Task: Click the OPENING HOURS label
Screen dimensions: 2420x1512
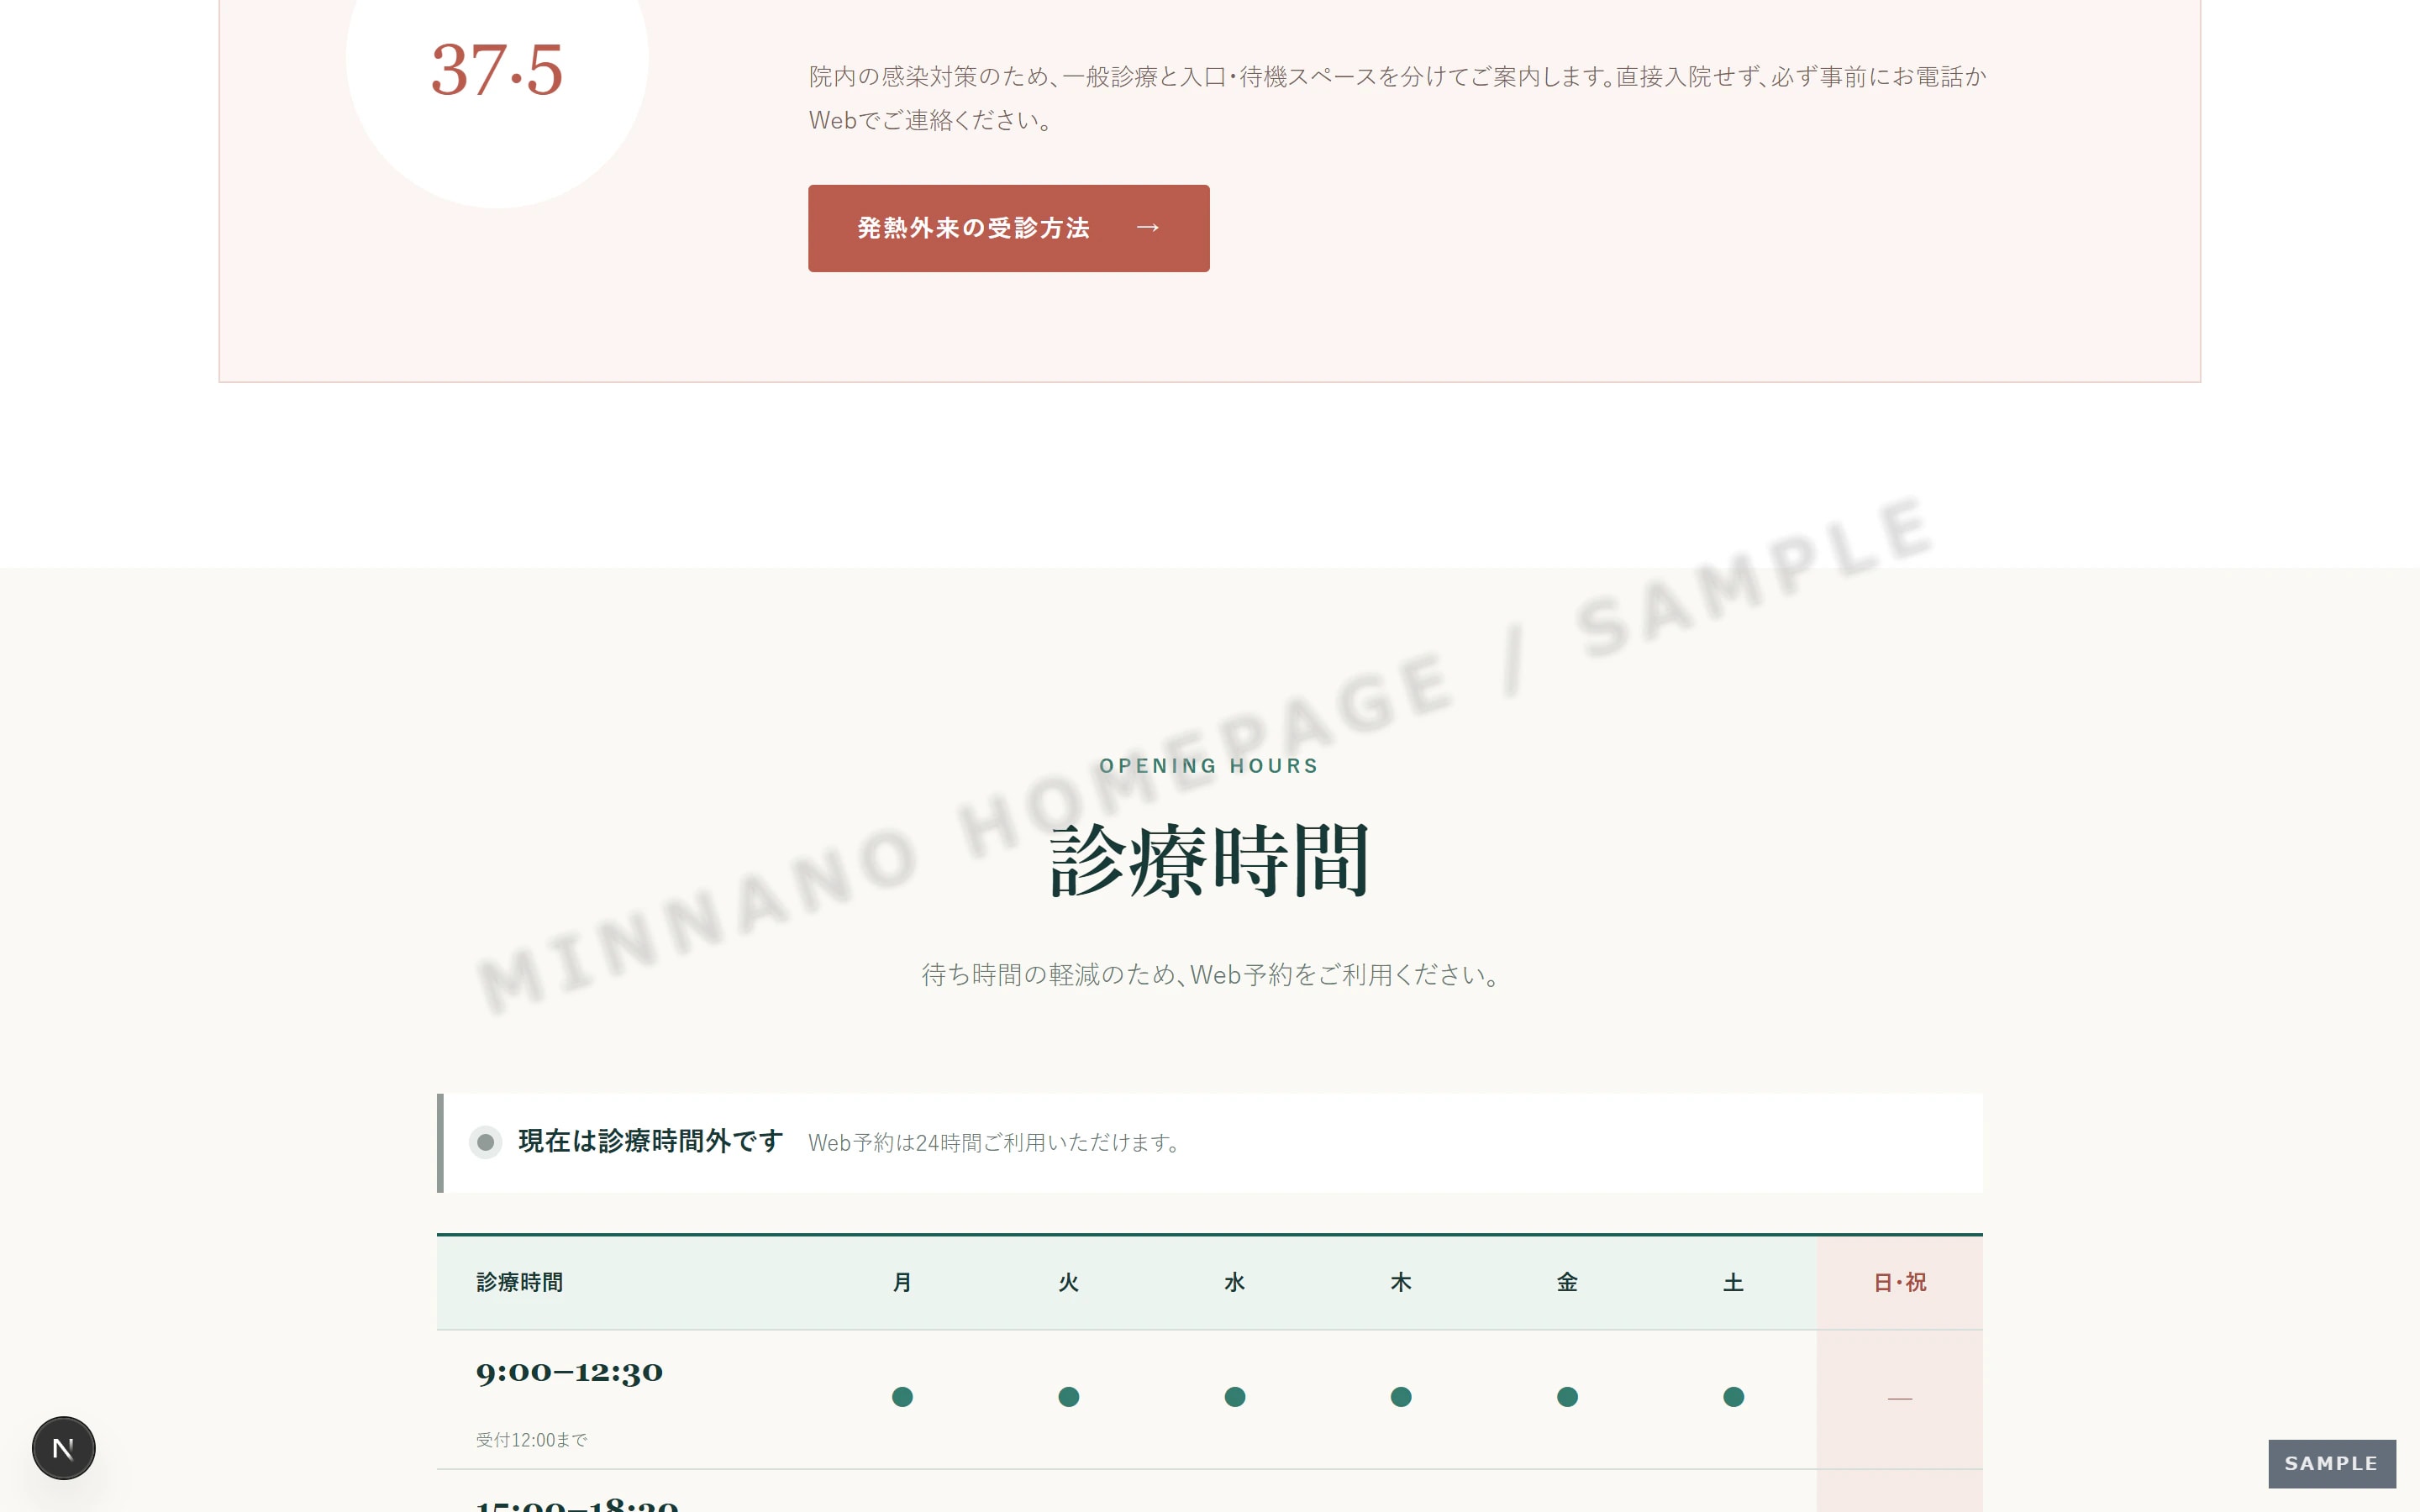Action: point(1209,766)
